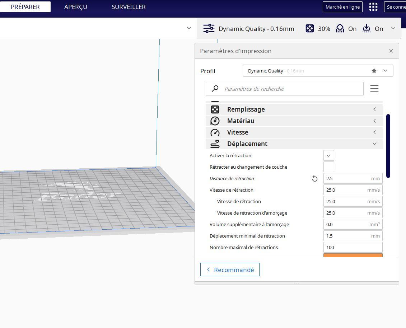Collapse the Déplacement section
This screenshot has height=328, width=406.
point(294,144)
